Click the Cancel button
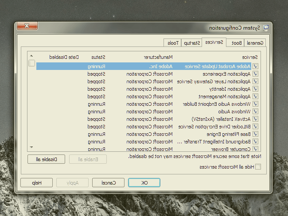The height and width of the screenshot is (216, 288). click(108, 182)
